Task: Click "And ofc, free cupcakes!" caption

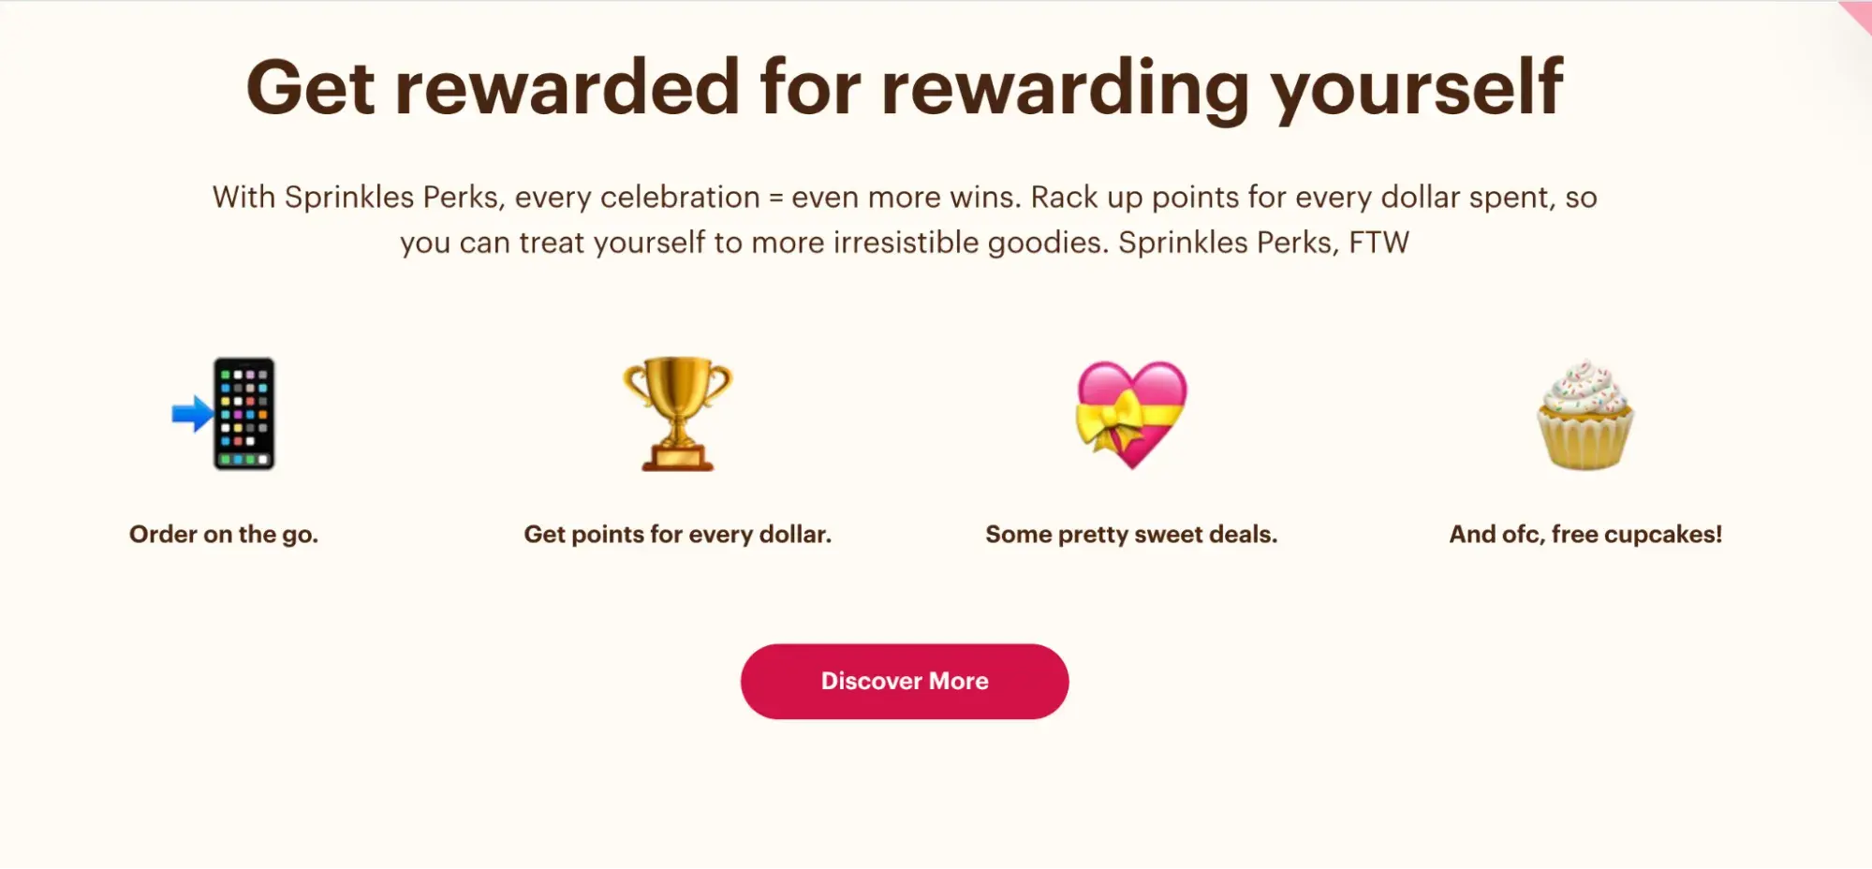Action: pyautogui.click(x=1585, y=535)
